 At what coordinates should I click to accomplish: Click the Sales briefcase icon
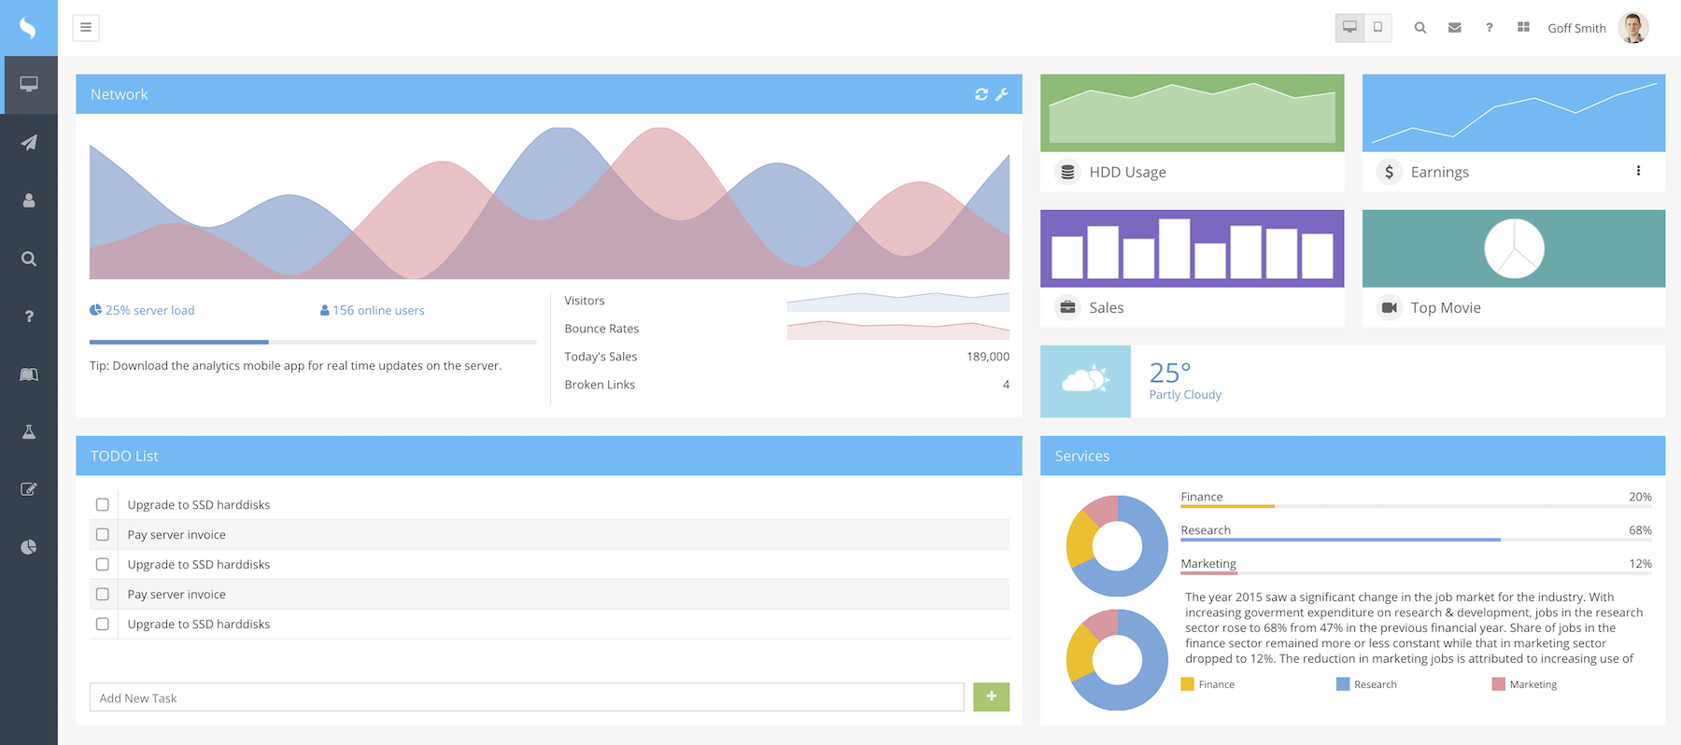click(x=1067, y=307)
